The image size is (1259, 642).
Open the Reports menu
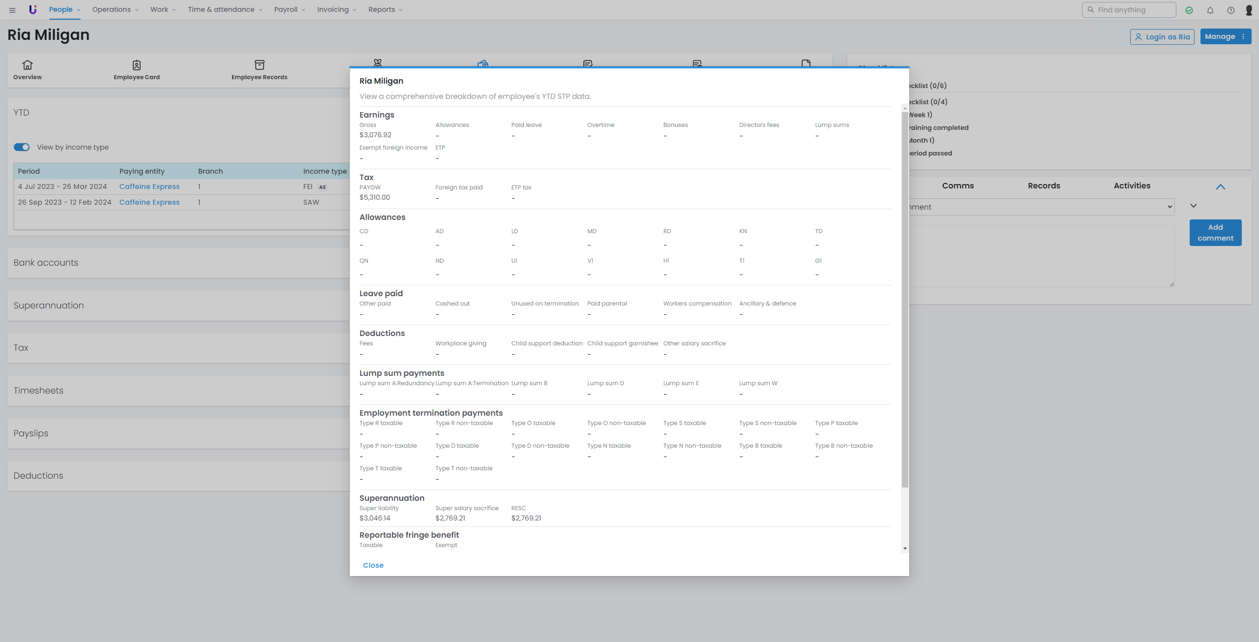click(x=385, y=10)
